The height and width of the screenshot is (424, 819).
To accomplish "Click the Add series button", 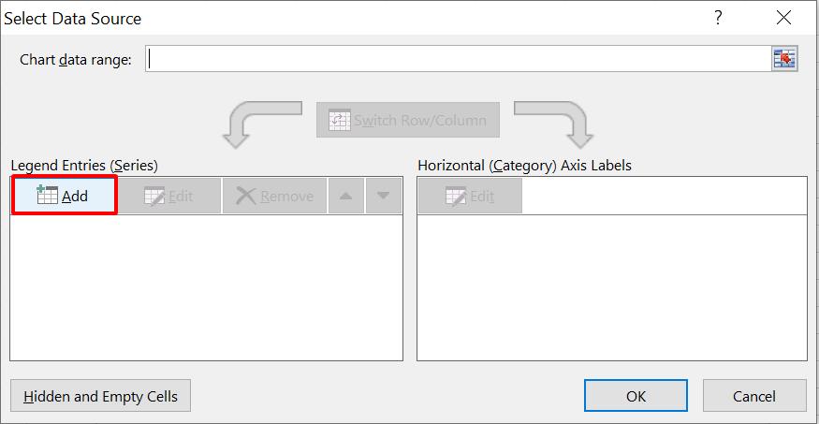I will (x=64, y=196).
